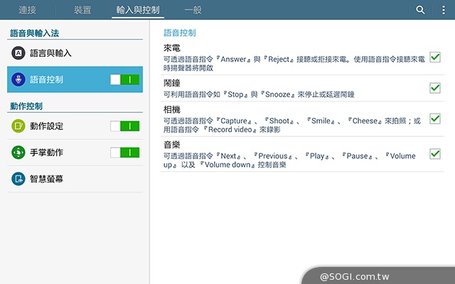Click the 手掌動作 palm icon
455x284 pixels.
coord(18,153)
